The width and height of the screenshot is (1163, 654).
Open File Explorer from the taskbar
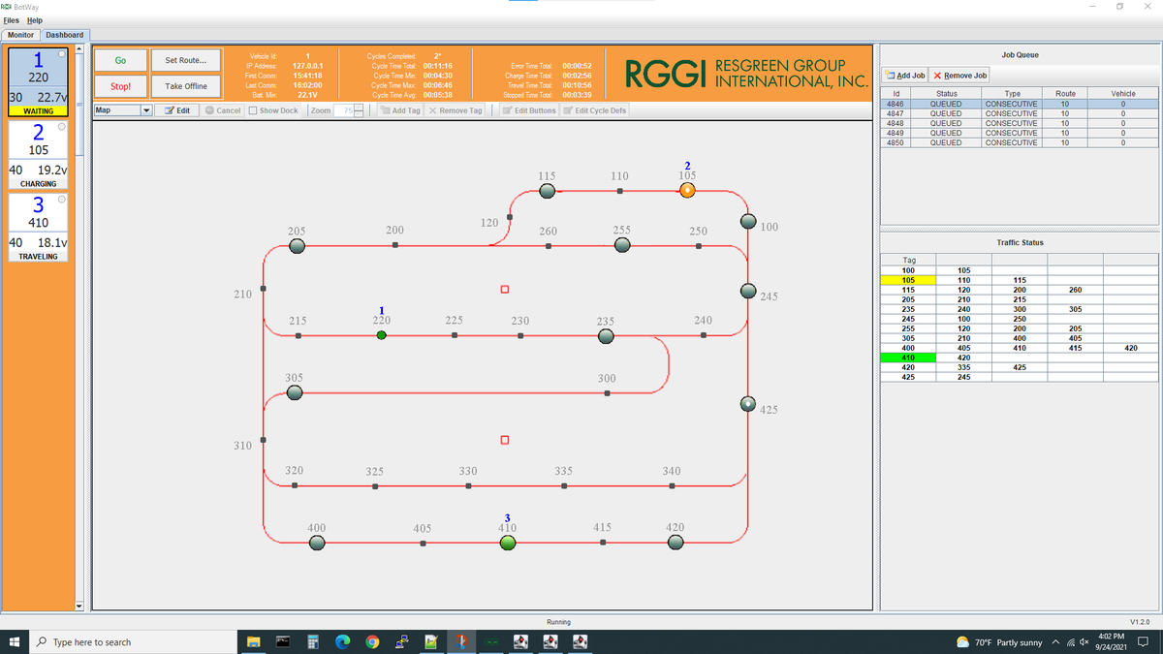(x=254, y=642)
